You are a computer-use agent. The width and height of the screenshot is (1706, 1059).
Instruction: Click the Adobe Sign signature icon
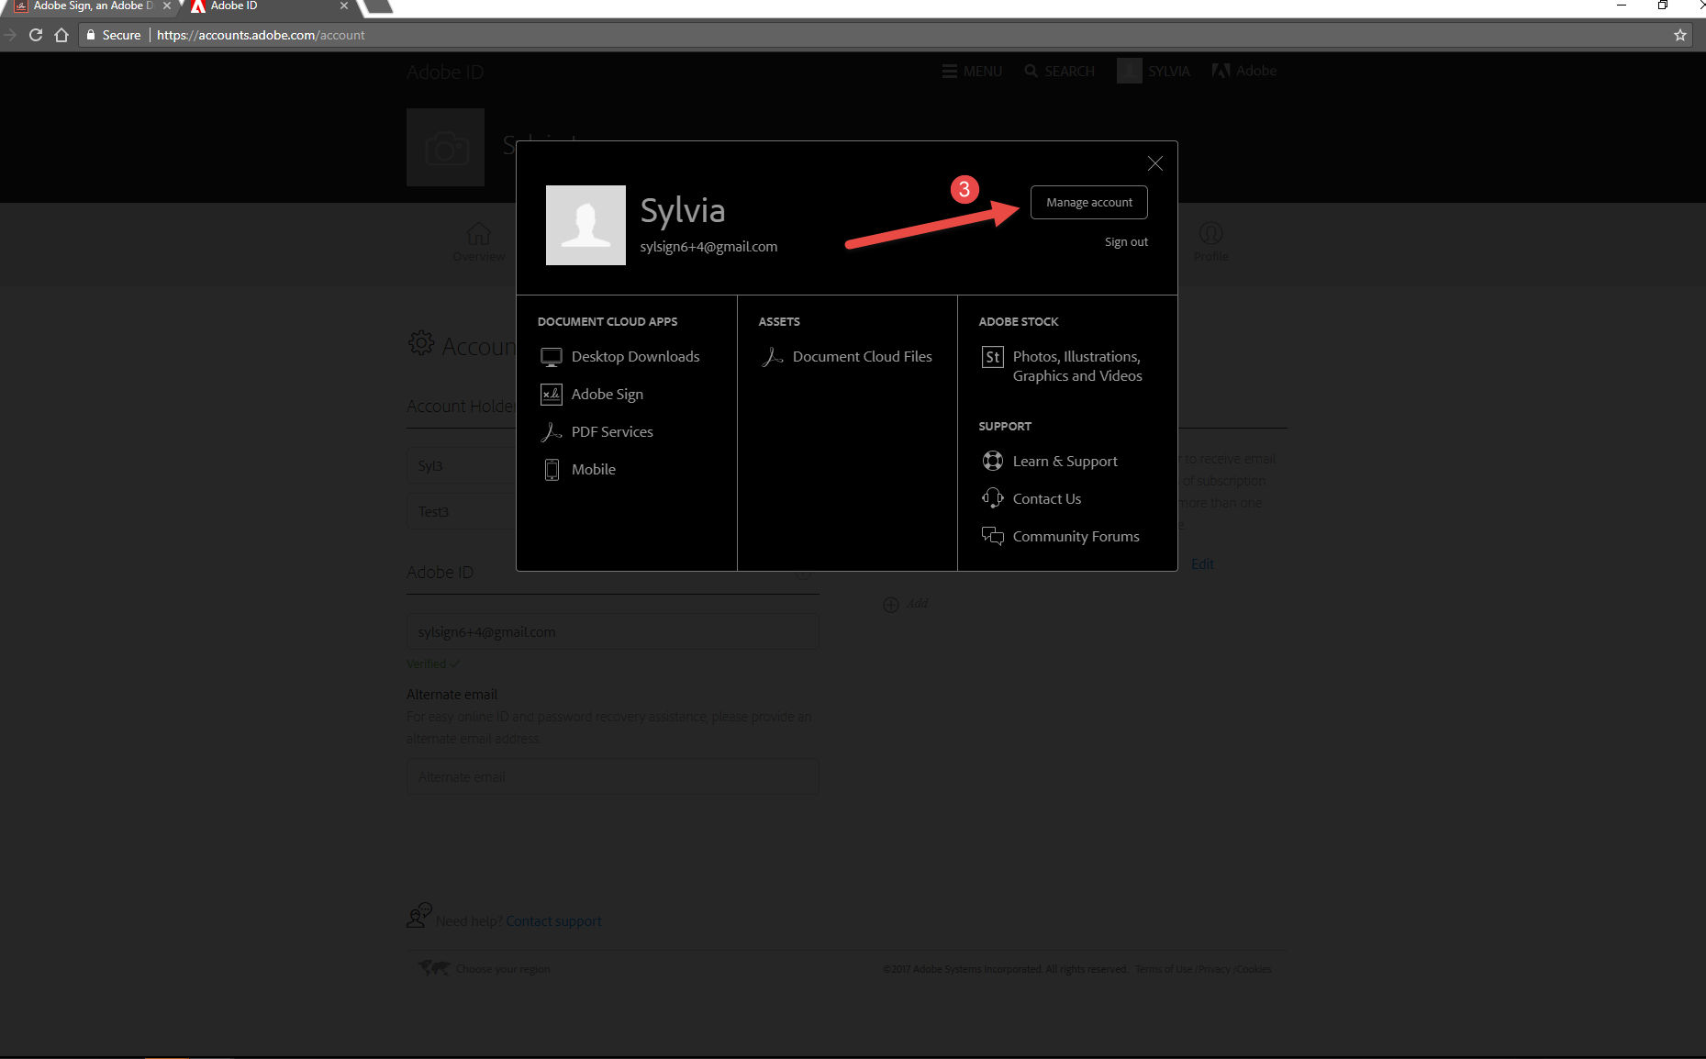click(552, 395)
